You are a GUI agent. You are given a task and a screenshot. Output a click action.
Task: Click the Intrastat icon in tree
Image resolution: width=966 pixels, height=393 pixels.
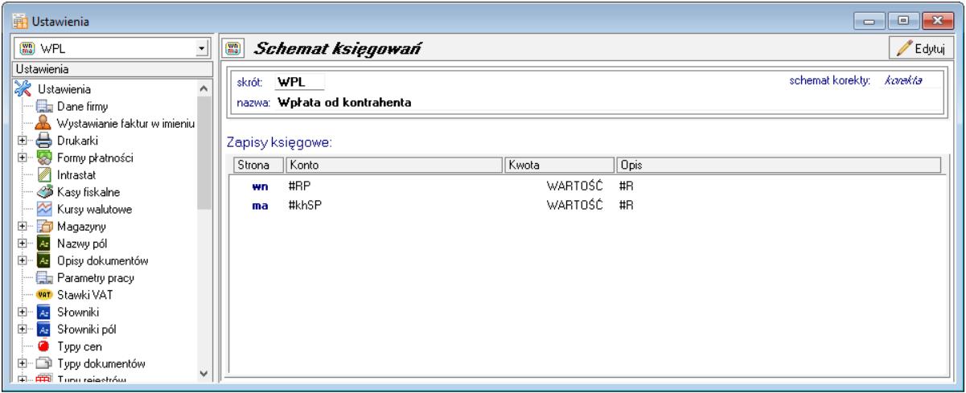click(x=43, y=173)
